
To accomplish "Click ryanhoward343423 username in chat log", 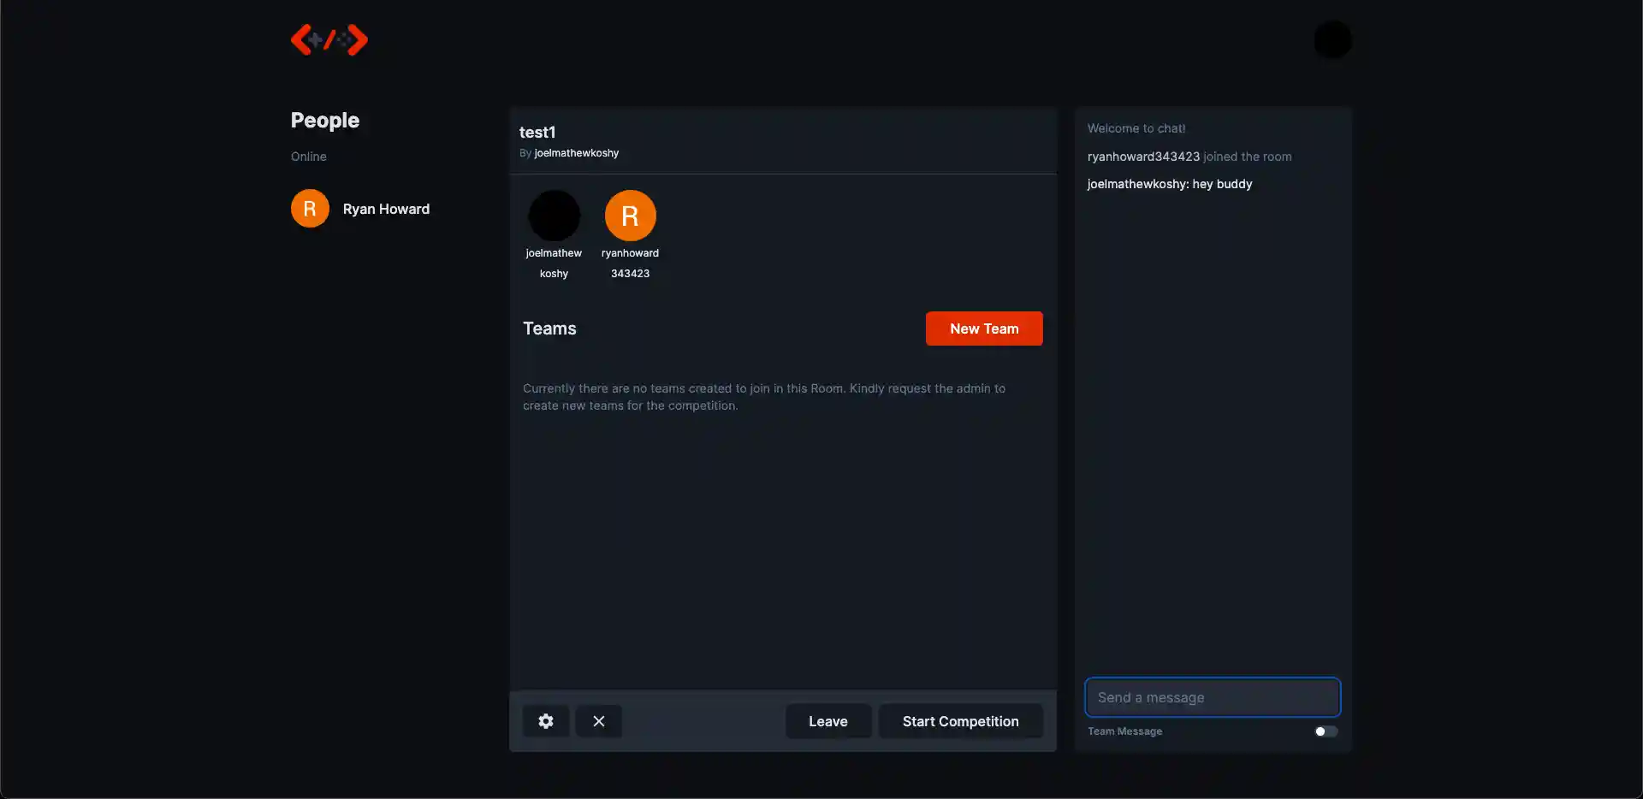I will 1143,157.
